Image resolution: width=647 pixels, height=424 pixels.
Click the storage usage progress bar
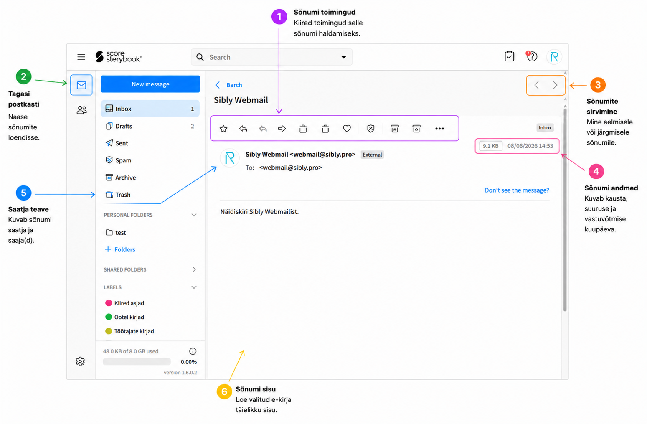137,362
